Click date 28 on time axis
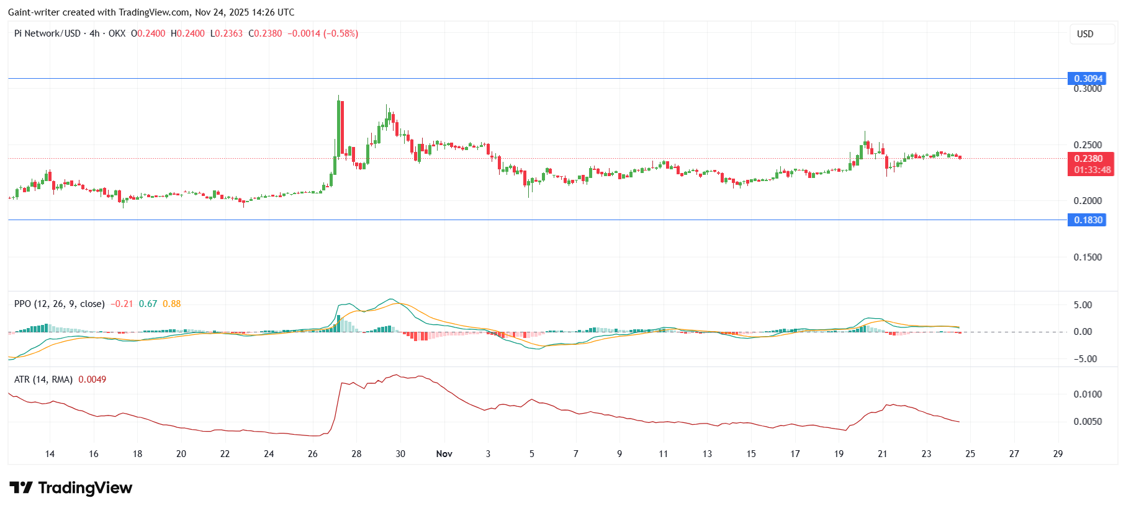The image size is (1126, 511). (356, 454)
